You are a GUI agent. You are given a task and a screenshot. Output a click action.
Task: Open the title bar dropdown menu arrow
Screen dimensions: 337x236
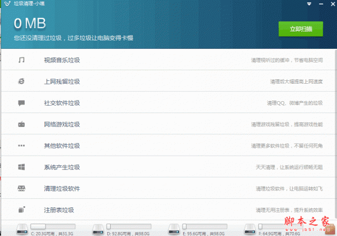[309, 4]
